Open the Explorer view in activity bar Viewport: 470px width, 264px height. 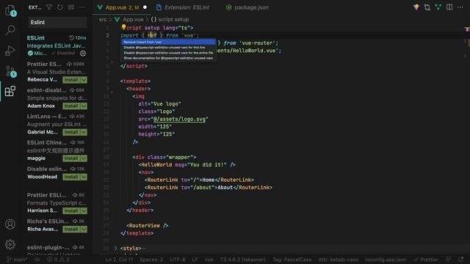[10, 11]
